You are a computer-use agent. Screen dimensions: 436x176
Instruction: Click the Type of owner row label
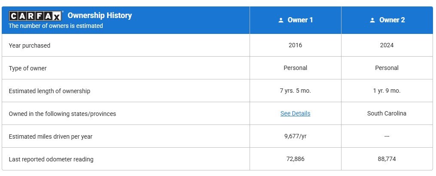(x=27, y=68)
